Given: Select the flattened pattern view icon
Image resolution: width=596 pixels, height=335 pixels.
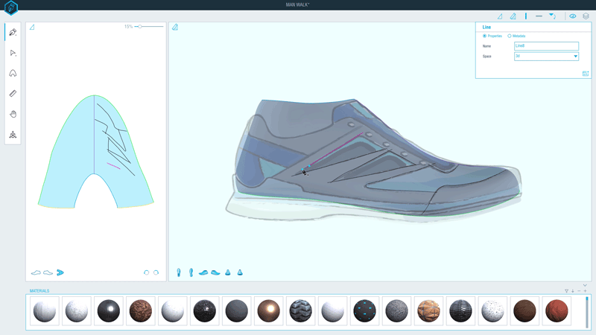Looking at the screenshot, I should [x=60, y=272].
